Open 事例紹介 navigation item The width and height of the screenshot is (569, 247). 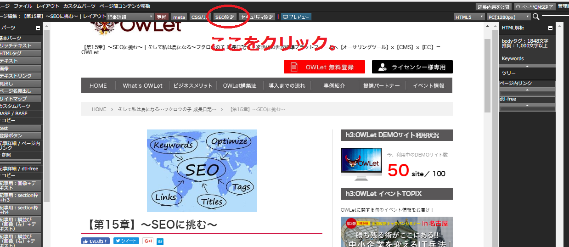[x=335, y=85]
